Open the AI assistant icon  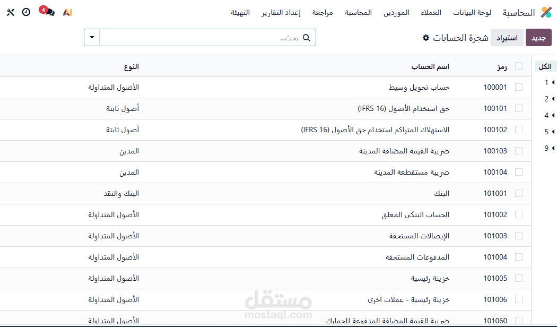[x=67, y=12]
